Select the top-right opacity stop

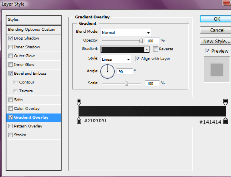point(225,102)
